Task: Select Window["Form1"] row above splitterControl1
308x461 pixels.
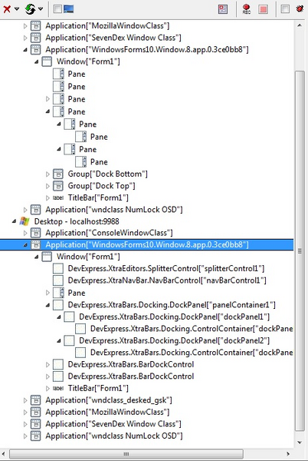Action: 88,257
